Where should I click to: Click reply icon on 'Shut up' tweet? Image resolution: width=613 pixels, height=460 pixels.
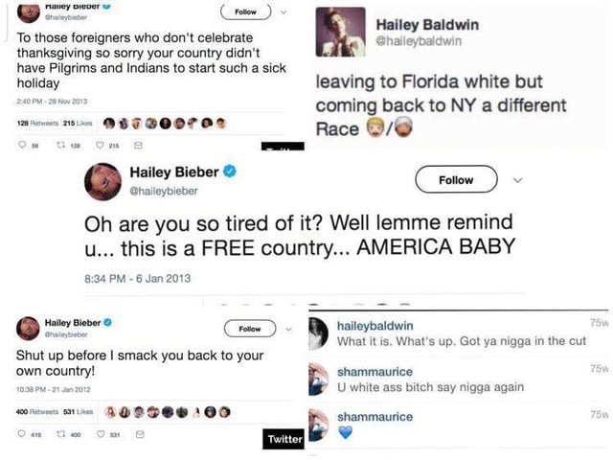click(x=22, y=434)
